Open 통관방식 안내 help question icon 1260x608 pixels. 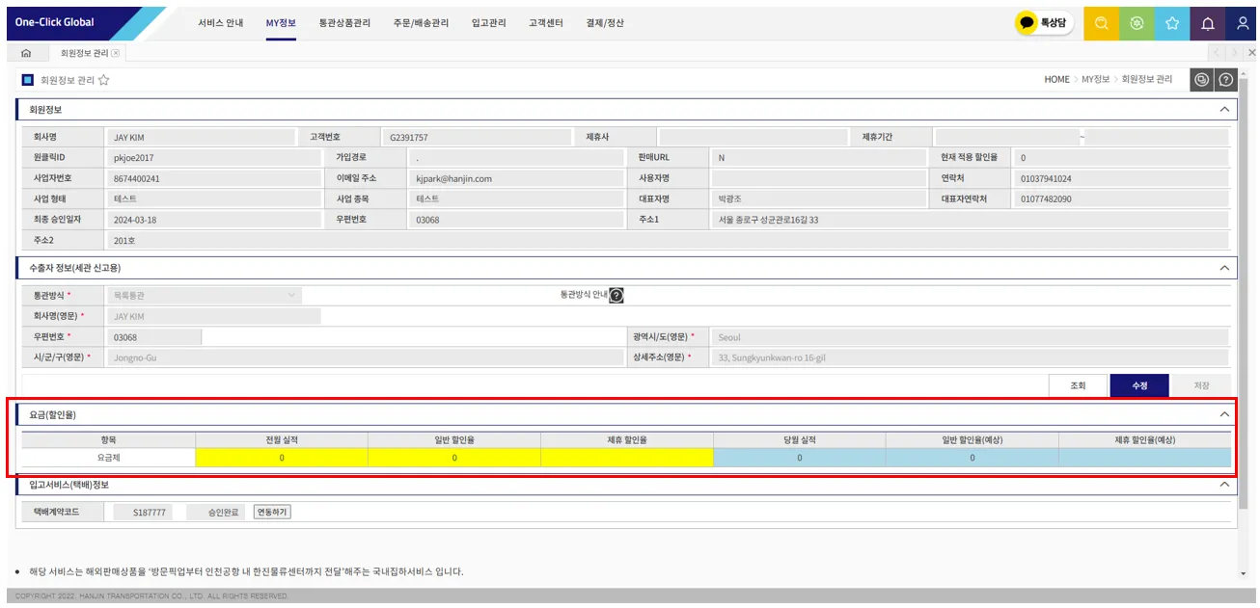tap(616, 295)
